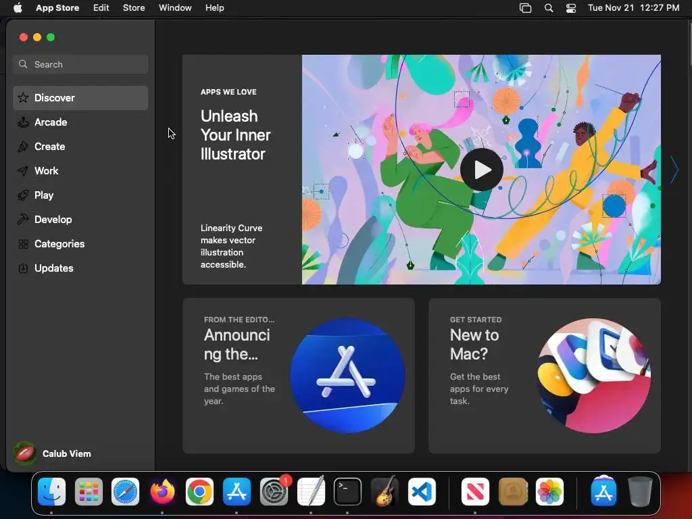Open the Applications folder stack in Dock

pyautogui.click(x=603, y=491)
